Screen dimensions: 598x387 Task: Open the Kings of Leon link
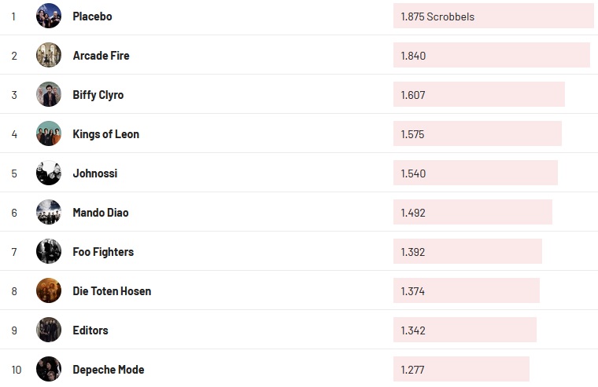[105, 134]
